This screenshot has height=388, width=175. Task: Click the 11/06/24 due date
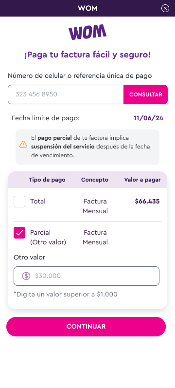(149, 118)
